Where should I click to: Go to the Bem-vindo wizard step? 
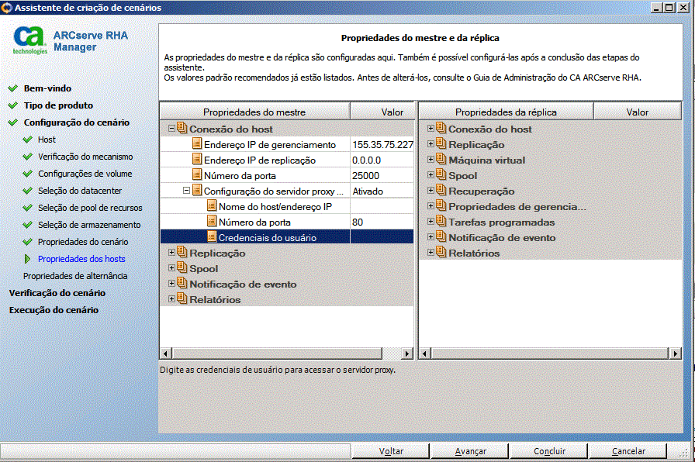point(47,88)
